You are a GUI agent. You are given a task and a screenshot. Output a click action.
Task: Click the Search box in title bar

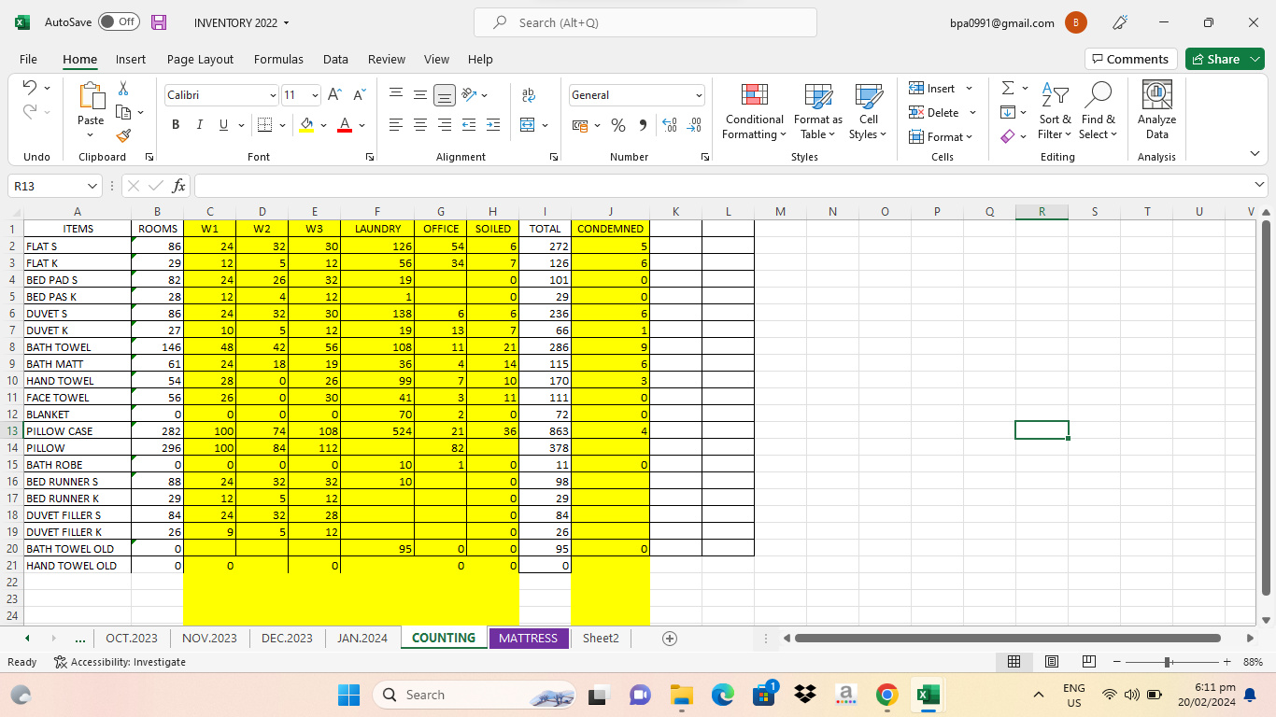pos(645,22)
